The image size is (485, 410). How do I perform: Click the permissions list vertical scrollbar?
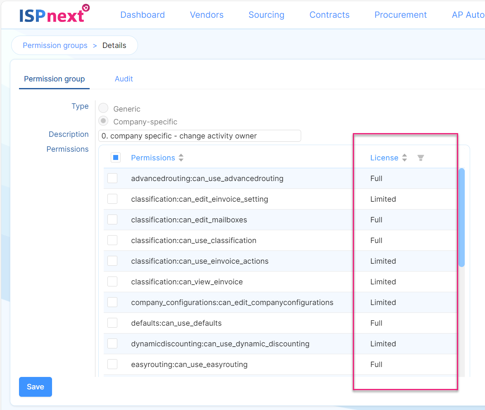pyautogui.click(x=461, y=217)
